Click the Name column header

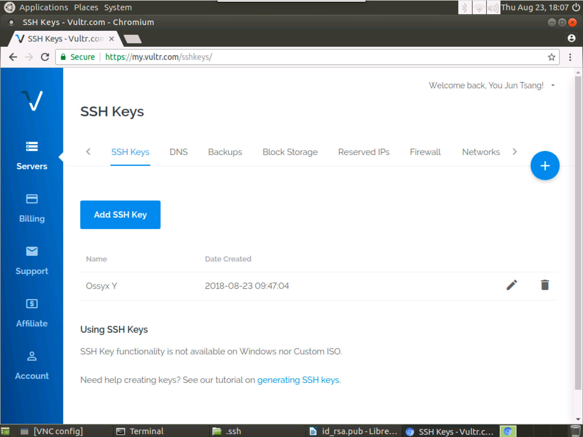(97, 259)
